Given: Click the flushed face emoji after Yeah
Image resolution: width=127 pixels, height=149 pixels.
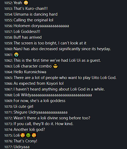Looking at the screenshot, I should coord(26,3).
